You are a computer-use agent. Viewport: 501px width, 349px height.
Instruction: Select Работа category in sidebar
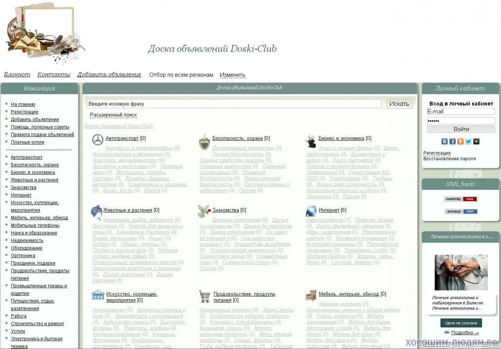pyautogui.click(x=19, y=316)
